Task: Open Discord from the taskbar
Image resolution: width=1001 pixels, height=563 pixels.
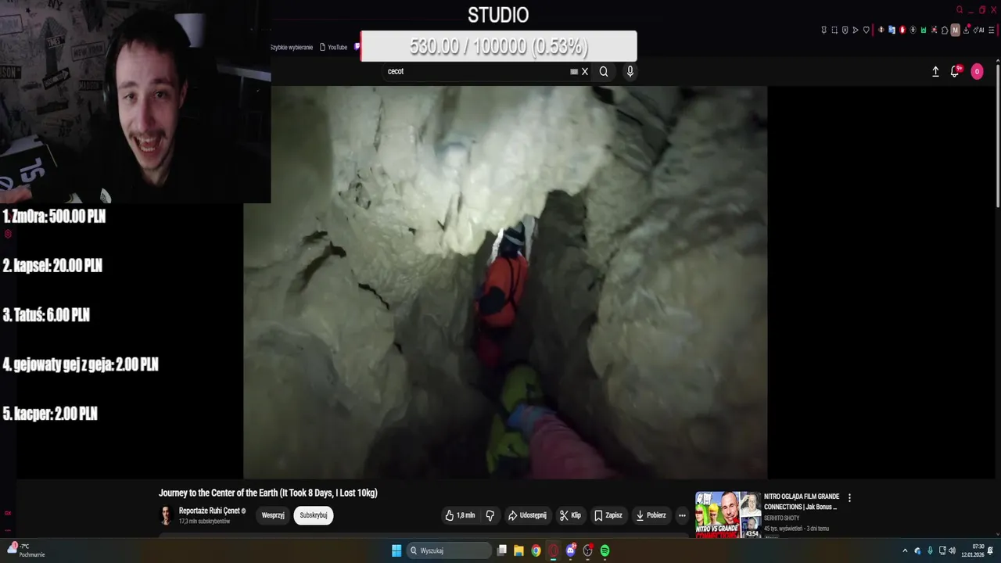Action: point(571,550)
